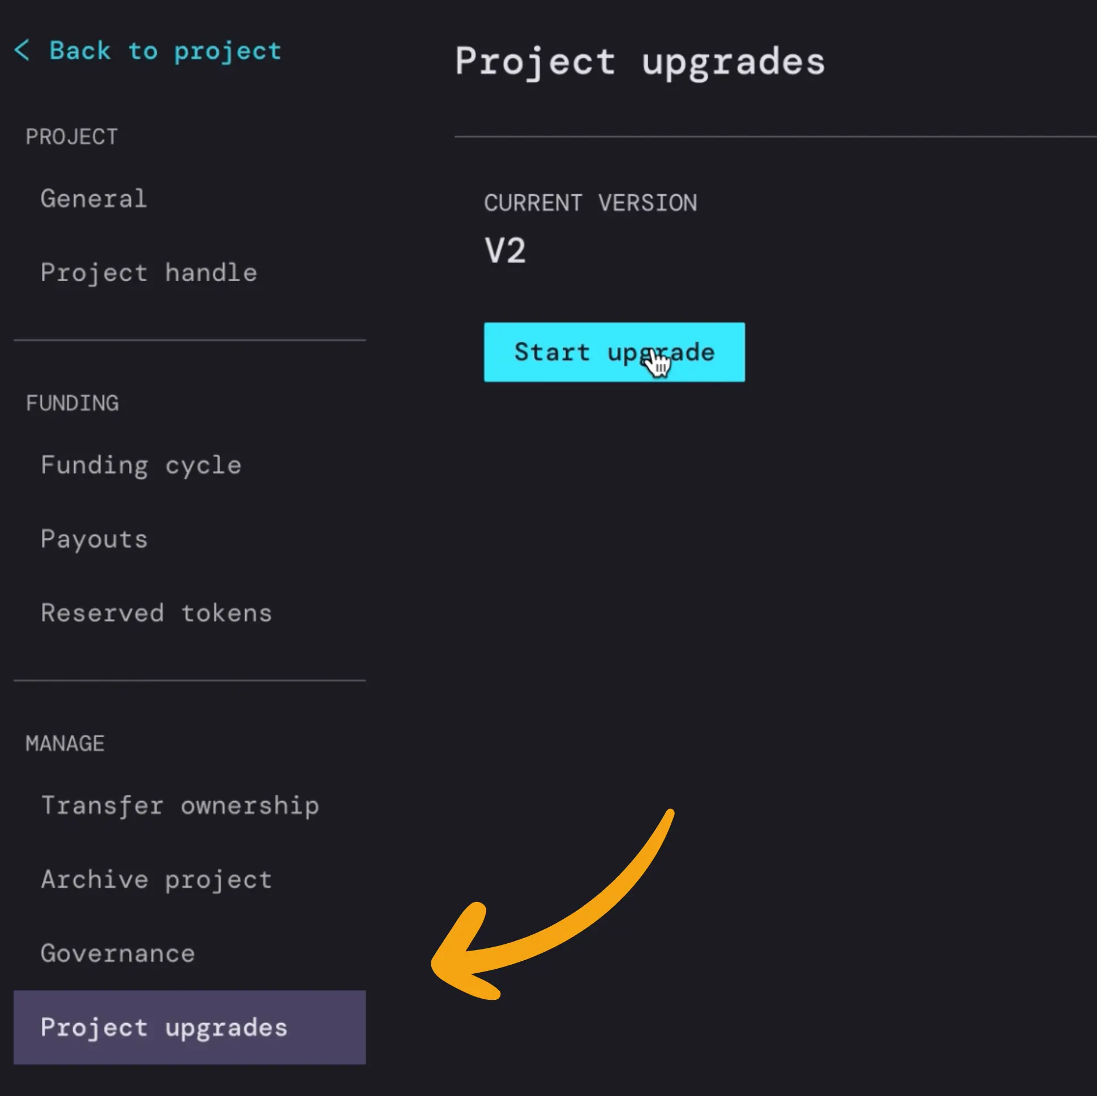
Task: Select the highlighted Project upgrades item
Action: tap(164, 1028)
